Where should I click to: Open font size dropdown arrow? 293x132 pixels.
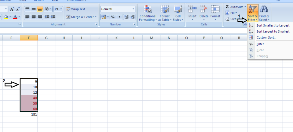tap(6, 9)
